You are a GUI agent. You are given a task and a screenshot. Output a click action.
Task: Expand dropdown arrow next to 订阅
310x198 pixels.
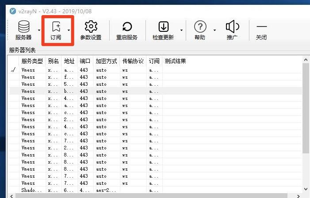[x=69, y=30]
